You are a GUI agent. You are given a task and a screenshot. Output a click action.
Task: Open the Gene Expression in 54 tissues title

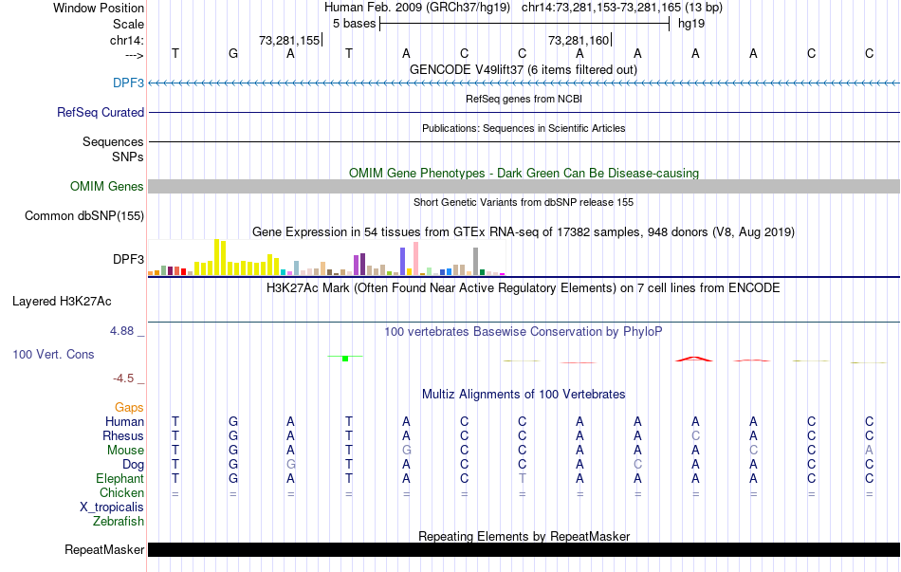coord(524,231)
